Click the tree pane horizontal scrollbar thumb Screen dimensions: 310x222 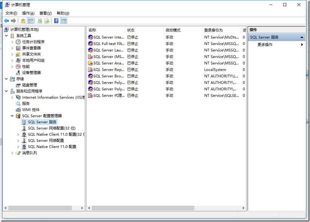click(x=40, y=208)
